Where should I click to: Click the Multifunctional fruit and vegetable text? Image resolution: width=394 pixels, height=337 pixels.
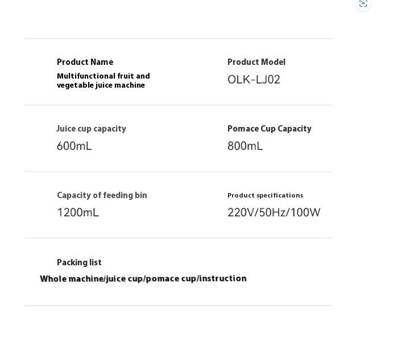tap(103, 80)
